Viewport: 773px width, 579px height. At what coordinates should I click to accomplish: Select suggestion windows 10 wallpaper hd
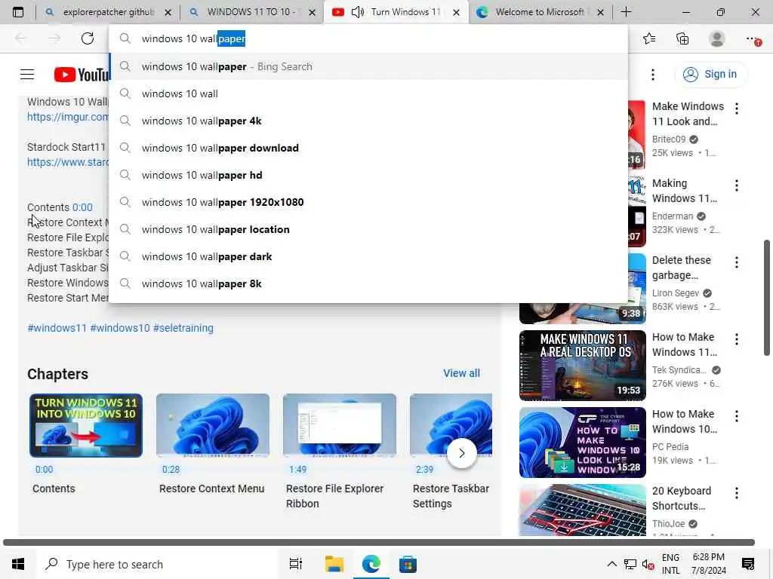click(x=368, y=175)
